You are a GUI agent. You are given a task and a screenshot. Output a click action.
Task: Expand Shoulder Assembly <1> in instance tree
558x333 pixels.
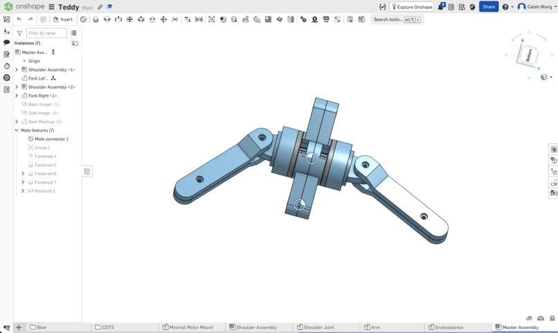point(17,70)
